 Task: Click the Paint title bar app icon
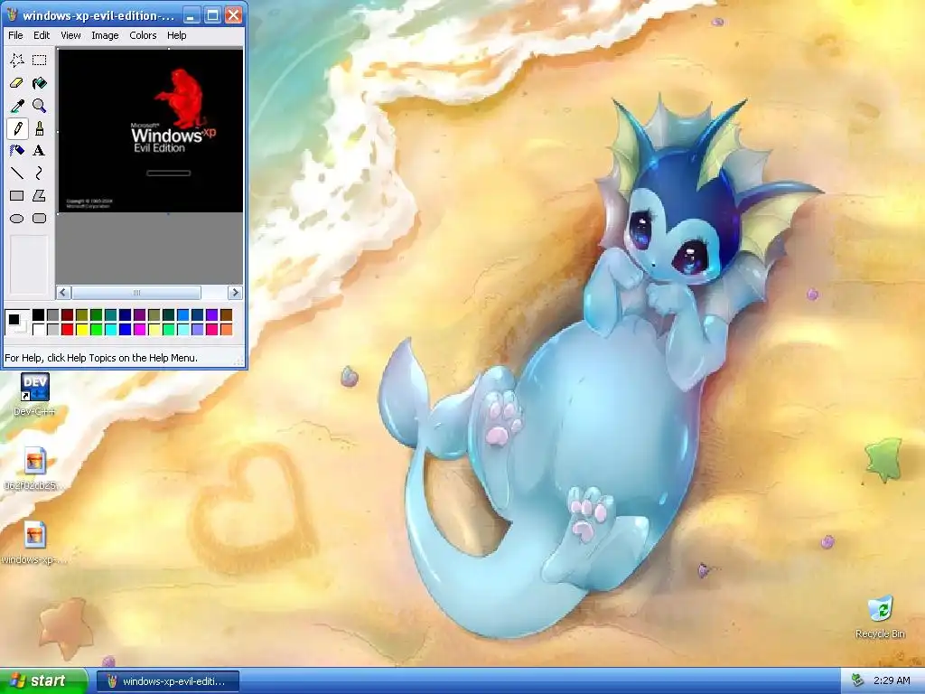tap(12, 15)
